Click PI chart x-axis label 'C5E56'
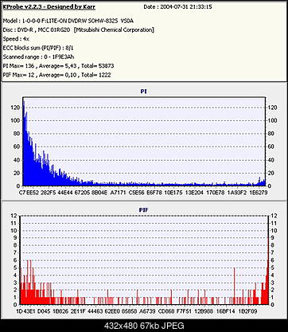The width and height of the screenshot is (288, 332). [136, 193]
